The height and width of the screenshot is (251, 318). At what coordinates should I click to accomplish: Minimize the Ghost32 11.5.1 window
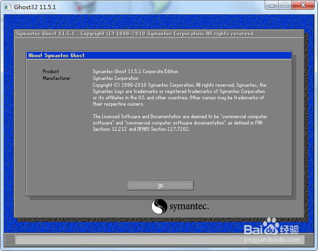[x=272, y=5]
